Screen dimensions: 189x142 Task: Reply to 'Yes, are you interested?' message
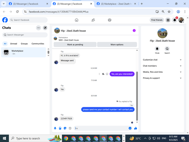tap(103, 74)
